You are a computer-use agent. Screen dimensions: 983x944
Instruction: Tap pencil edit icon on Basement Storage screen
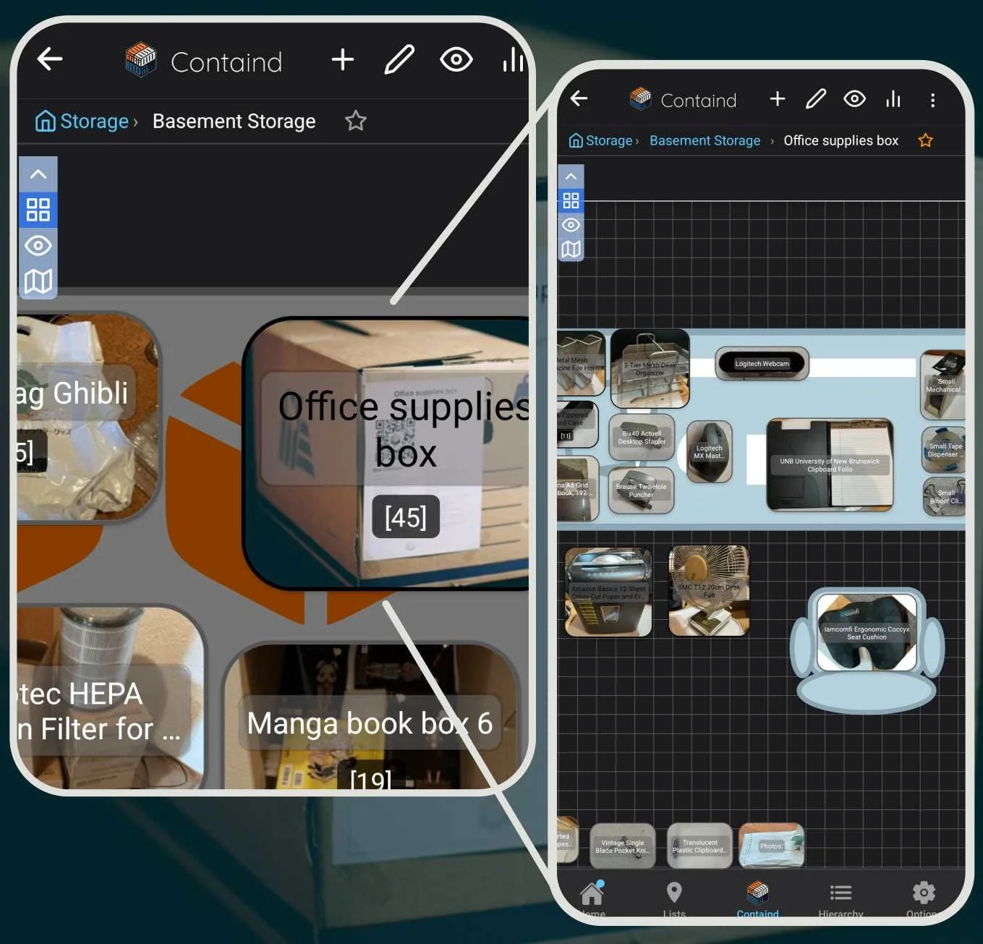[399, 59]
